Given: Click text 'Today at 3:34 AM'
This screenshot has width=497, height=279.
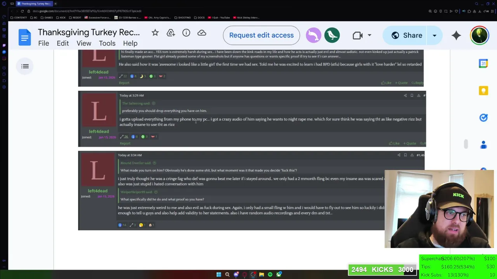Looking at the screenshot, I should pyautogui.click(x=130, y=155).
